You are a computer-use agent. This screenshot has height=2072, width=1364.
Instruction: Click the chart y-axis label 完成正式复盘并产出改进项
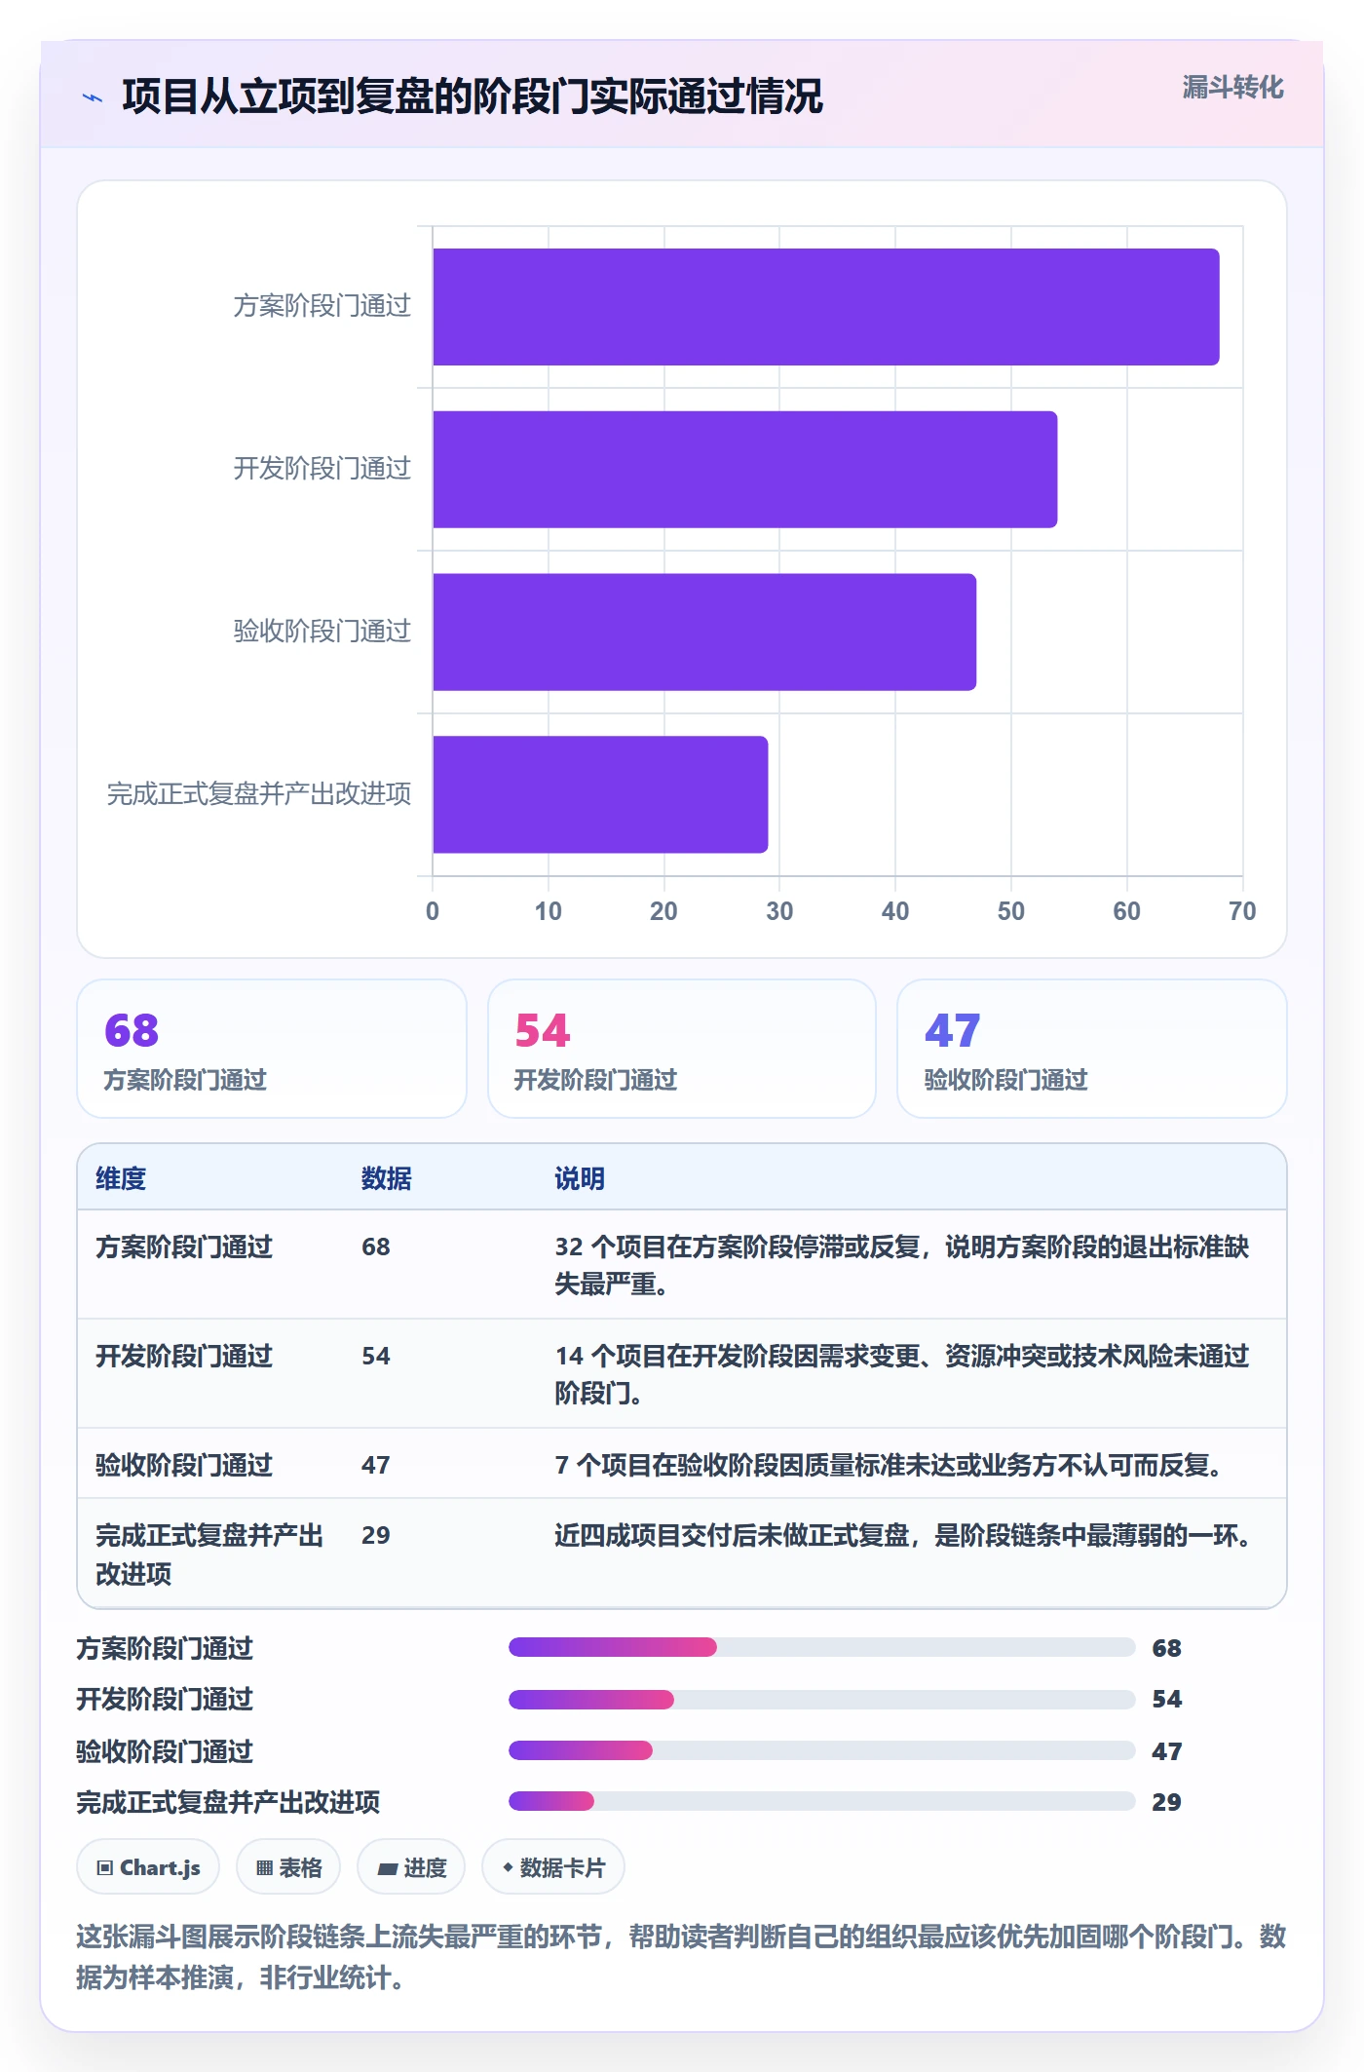pyautogui.click(x=259, y=794)
